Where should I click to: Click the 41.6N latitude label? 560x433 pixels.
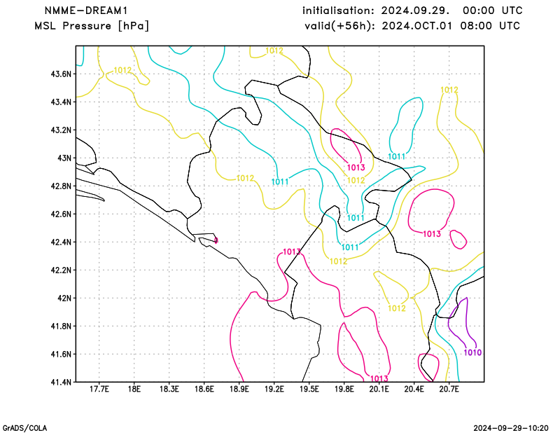(61, 354)
